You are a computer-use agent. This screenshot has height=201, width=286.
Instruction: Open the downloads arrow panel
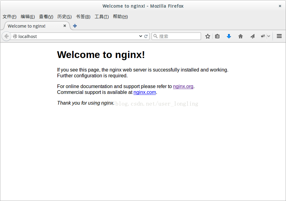click(229, 36)
